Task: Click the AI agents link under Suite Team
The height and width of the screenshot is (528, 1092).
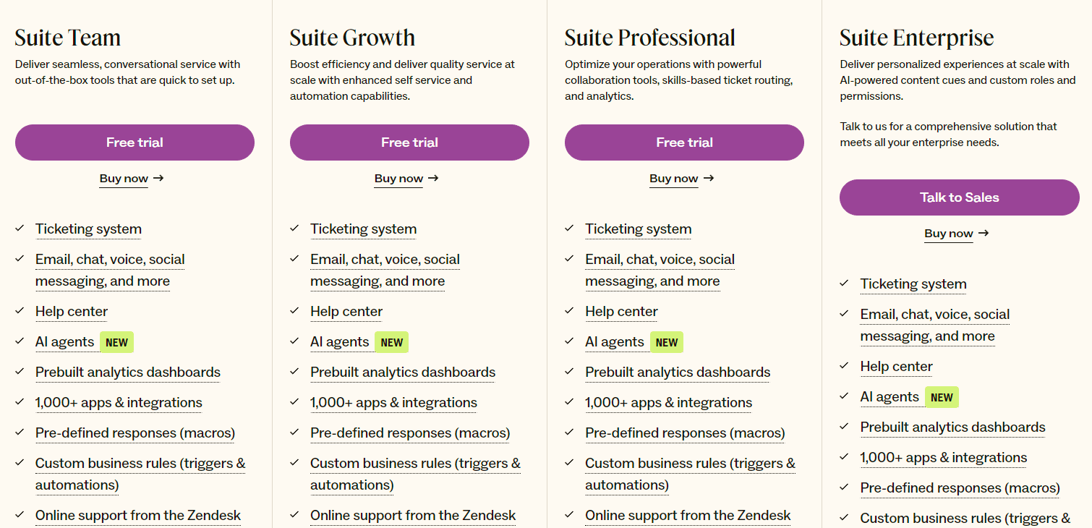Action: tap(66, 341)
